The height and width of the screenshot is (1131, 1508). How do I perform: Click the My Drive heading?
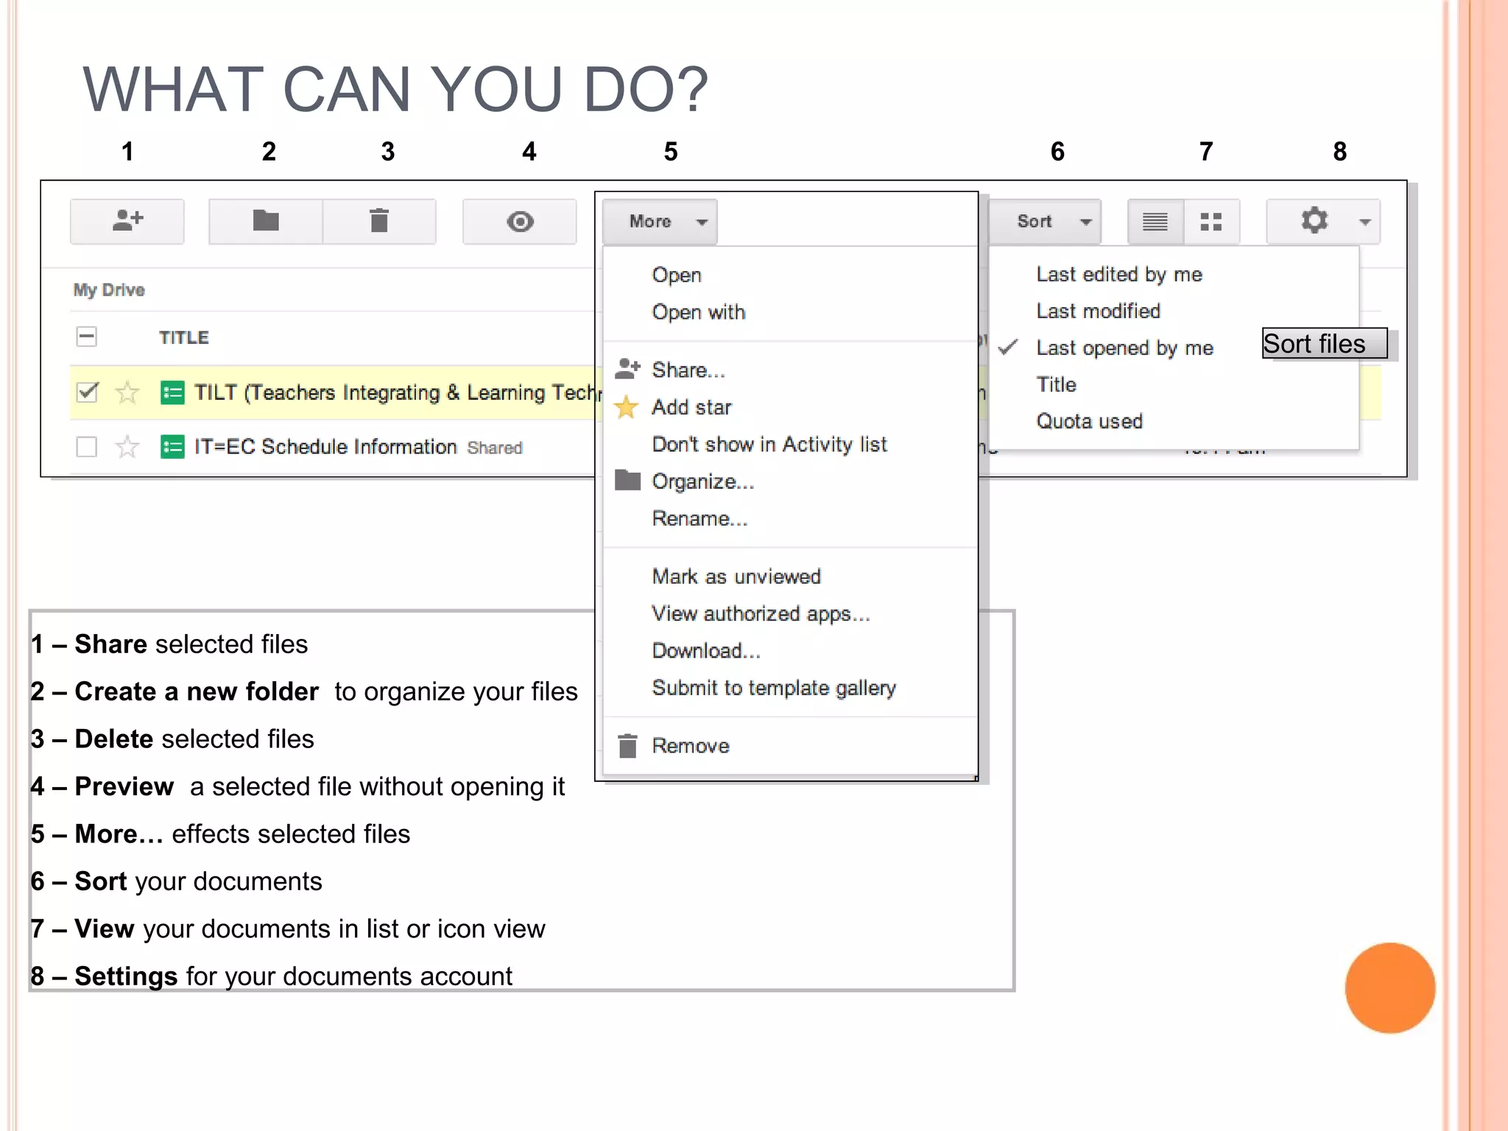[x=109, y=289]
